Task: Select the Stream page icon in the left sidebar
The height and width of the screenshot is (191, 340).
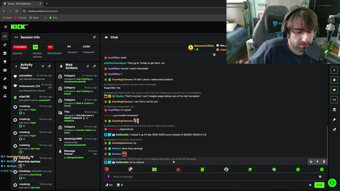Action: [x=5, y=36]
